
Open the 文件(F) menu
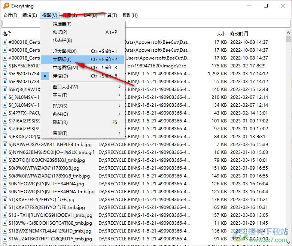[x=10, y=15]
